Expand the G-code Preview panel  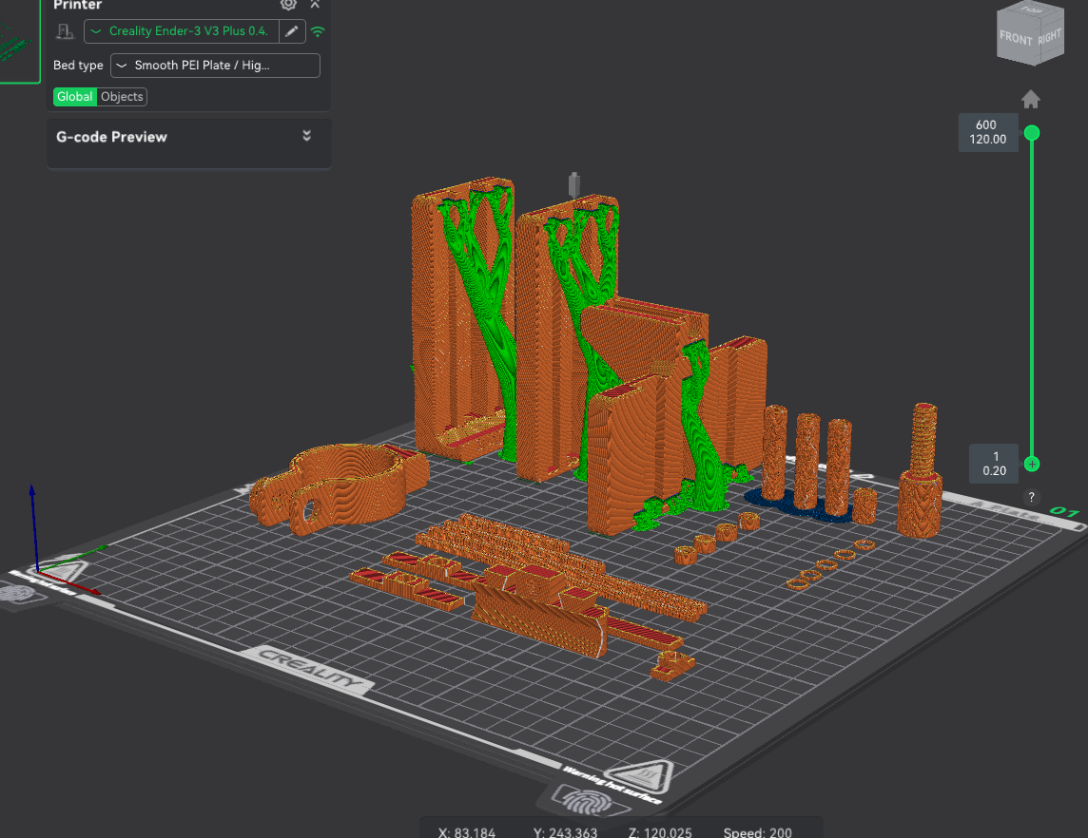306,136
